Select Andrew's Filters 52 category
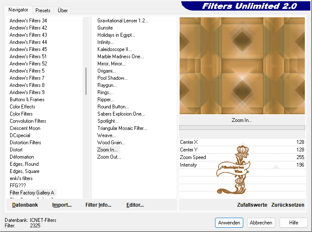The width and height of the screenshot is (312, 232). pos(28,64)
